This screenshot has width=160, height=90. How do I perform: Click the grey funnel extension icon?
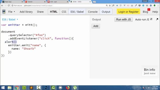(x=124, y=5)
